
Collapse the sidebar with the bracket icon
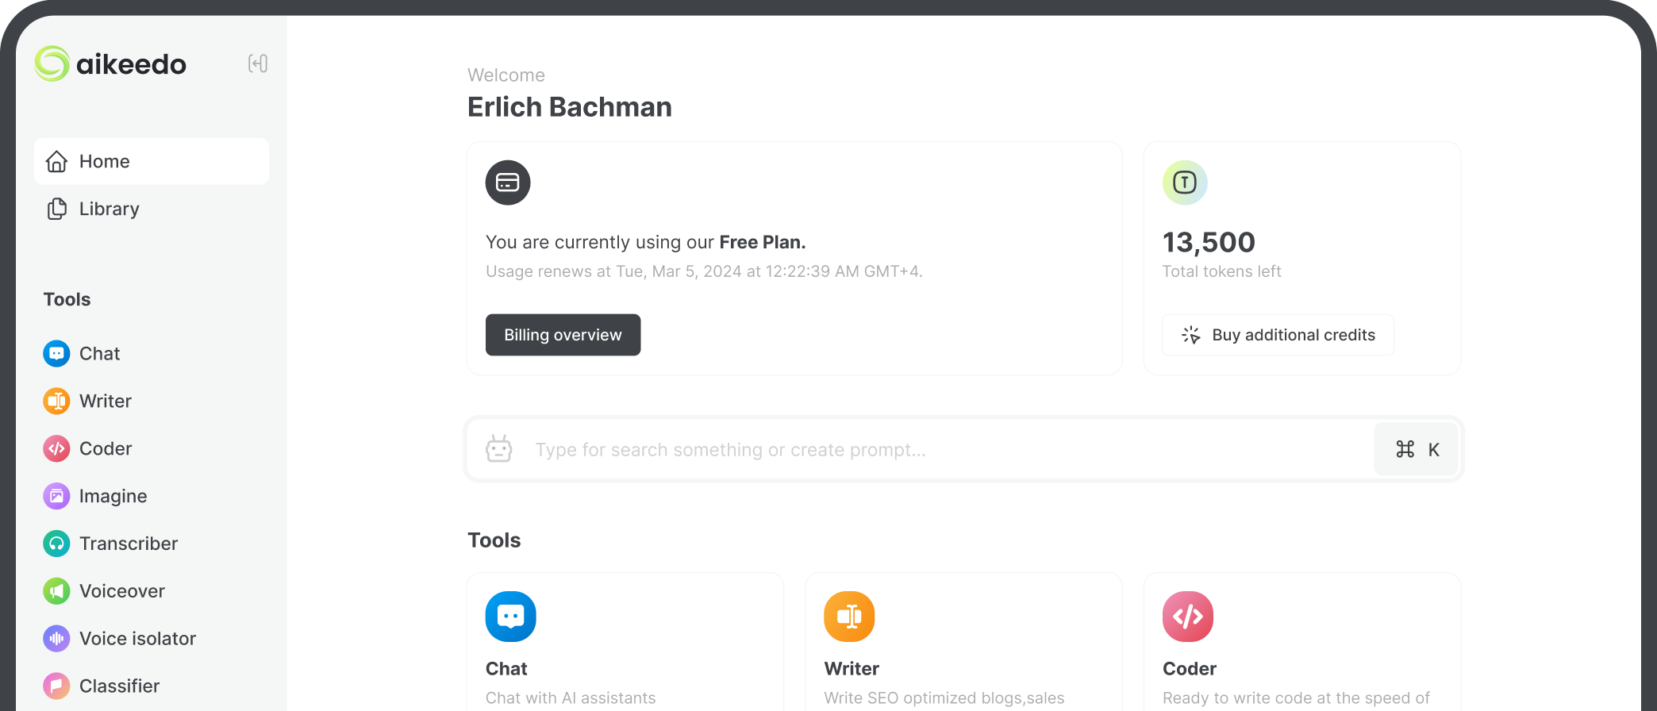pyautogui.click(x=258, y=63)
